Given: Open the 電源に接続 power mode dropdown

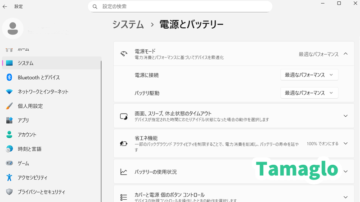Looking at the screenshot, I should point(309,75).
